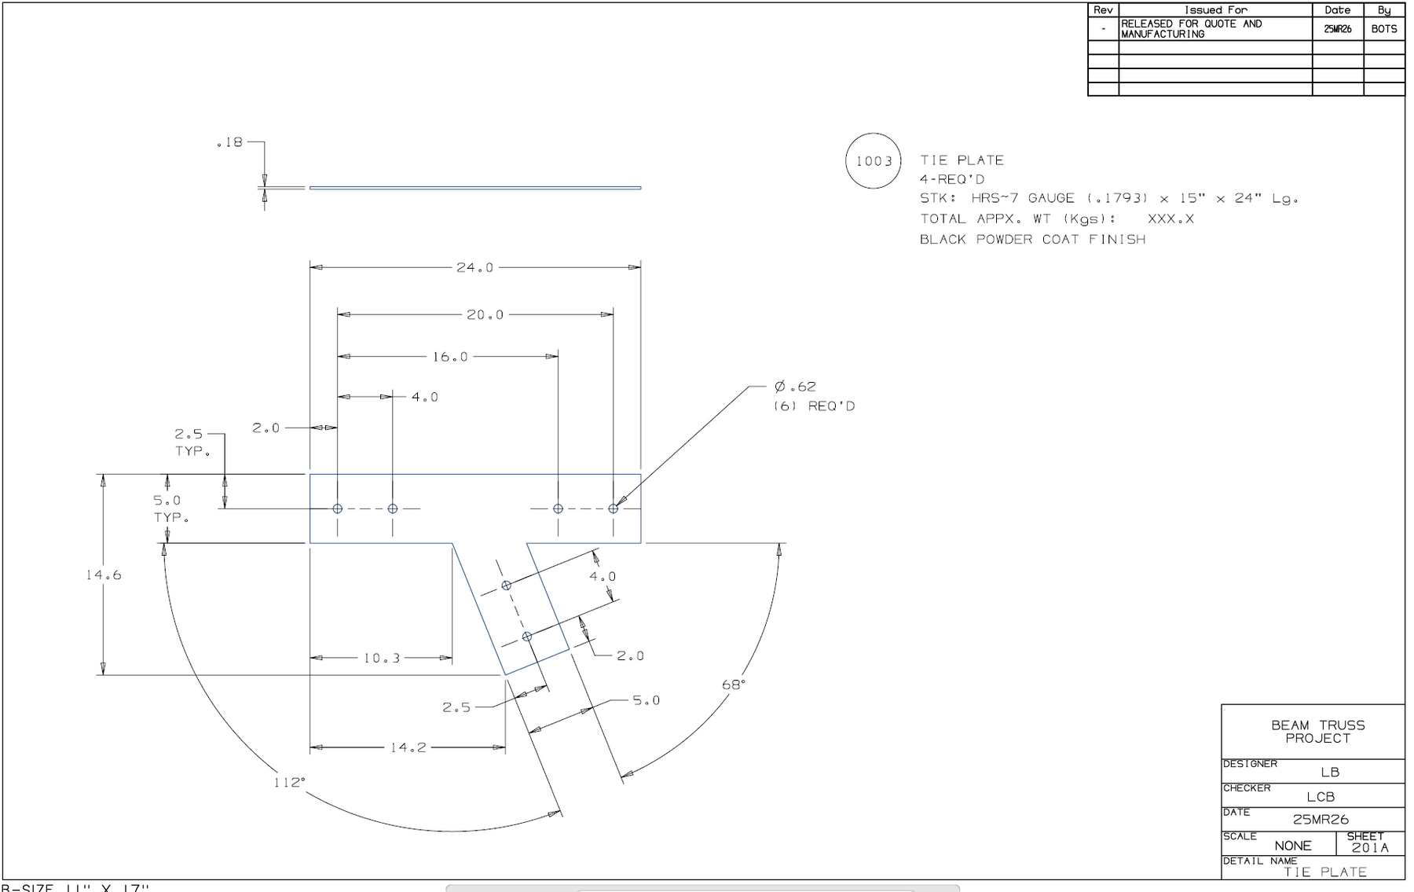The height and width of the screenshot is (892, 1414).
Task: Select the 25MR26 date in the title block
Action: coord(1321,820)
